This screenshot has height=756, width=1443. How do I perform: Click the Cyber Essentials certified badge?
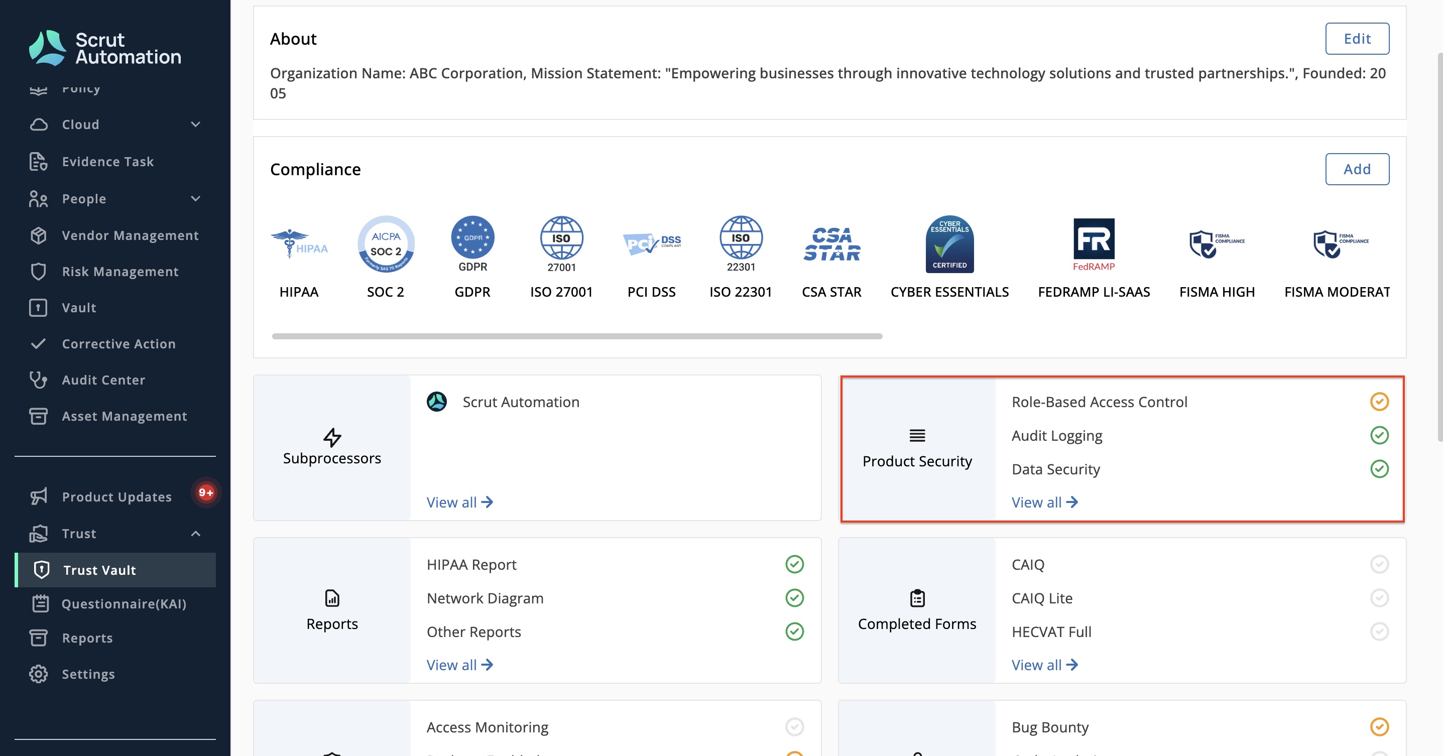949,244
